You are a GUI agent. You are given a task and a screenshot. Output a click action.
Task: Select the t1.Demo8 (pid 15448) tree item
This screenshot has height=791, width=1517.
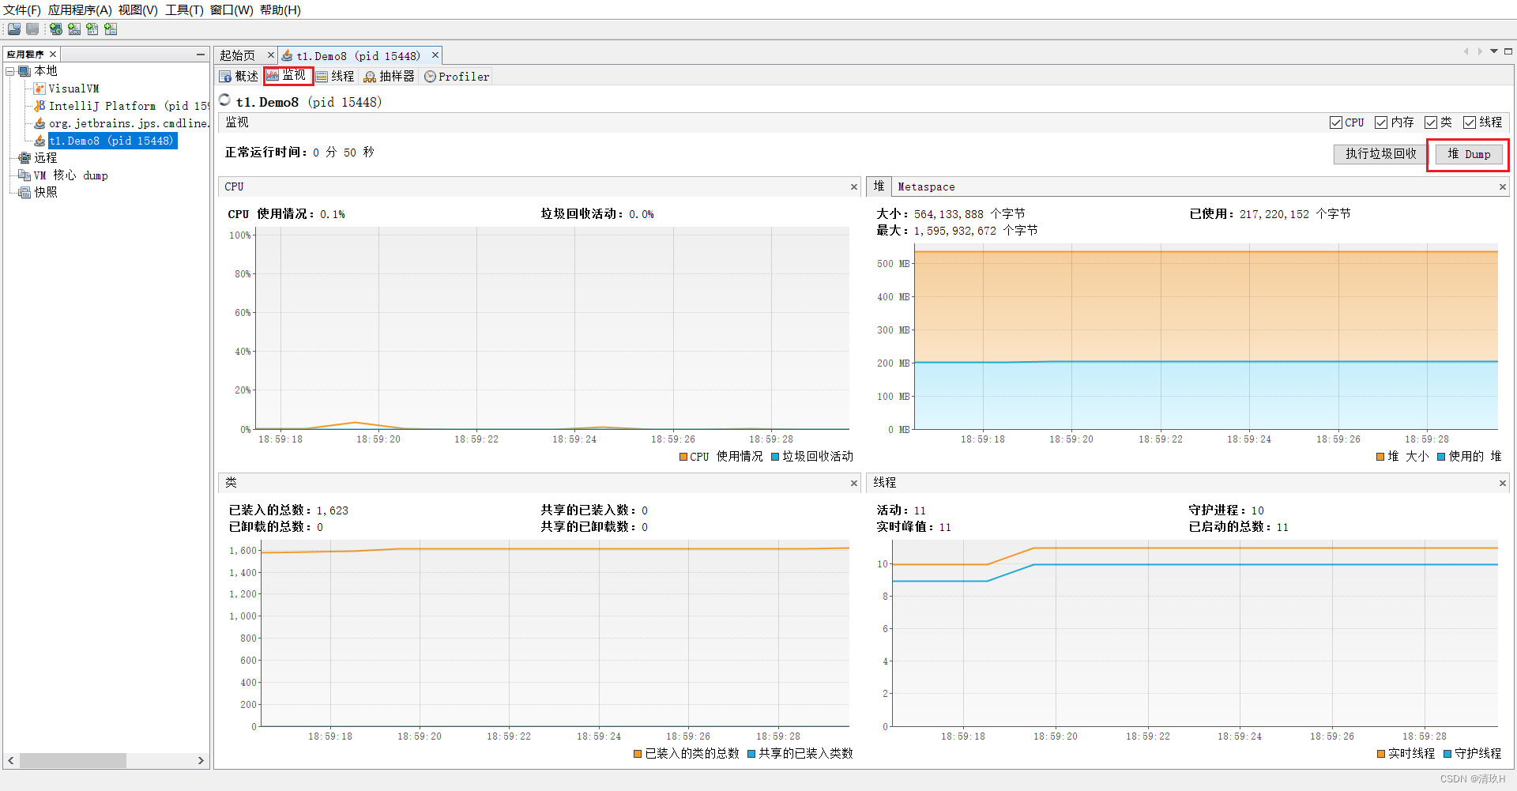pyautogui.click(x=111, y=141)
